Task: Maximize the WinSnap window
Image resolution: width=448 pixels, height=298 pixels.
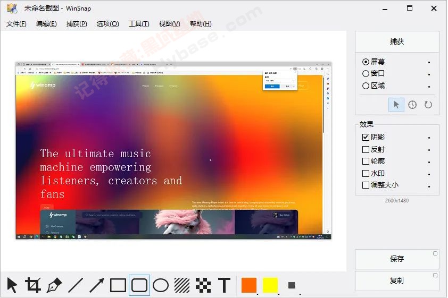Action: [410, 8]
